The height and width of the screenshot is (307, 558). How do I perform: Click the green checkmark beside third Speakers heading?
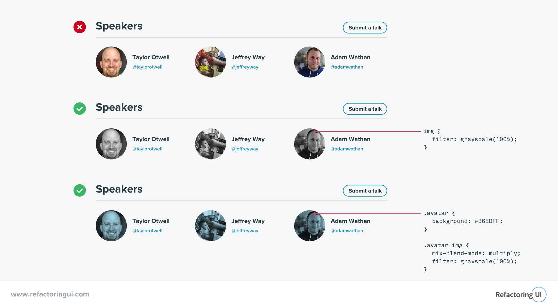(80, 190)
